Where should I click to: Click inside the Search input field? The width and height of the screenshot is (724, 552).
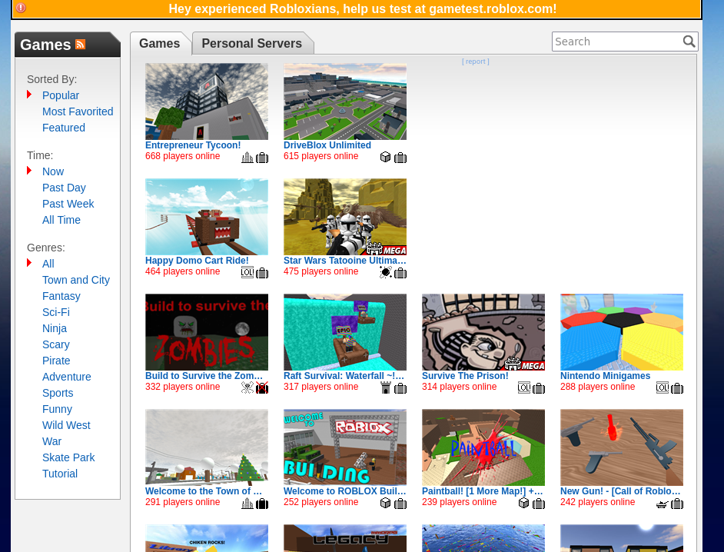(x=615, y=42)
